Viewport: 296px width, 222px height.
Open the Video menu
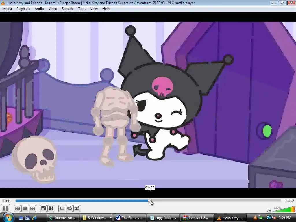[53, 9]
